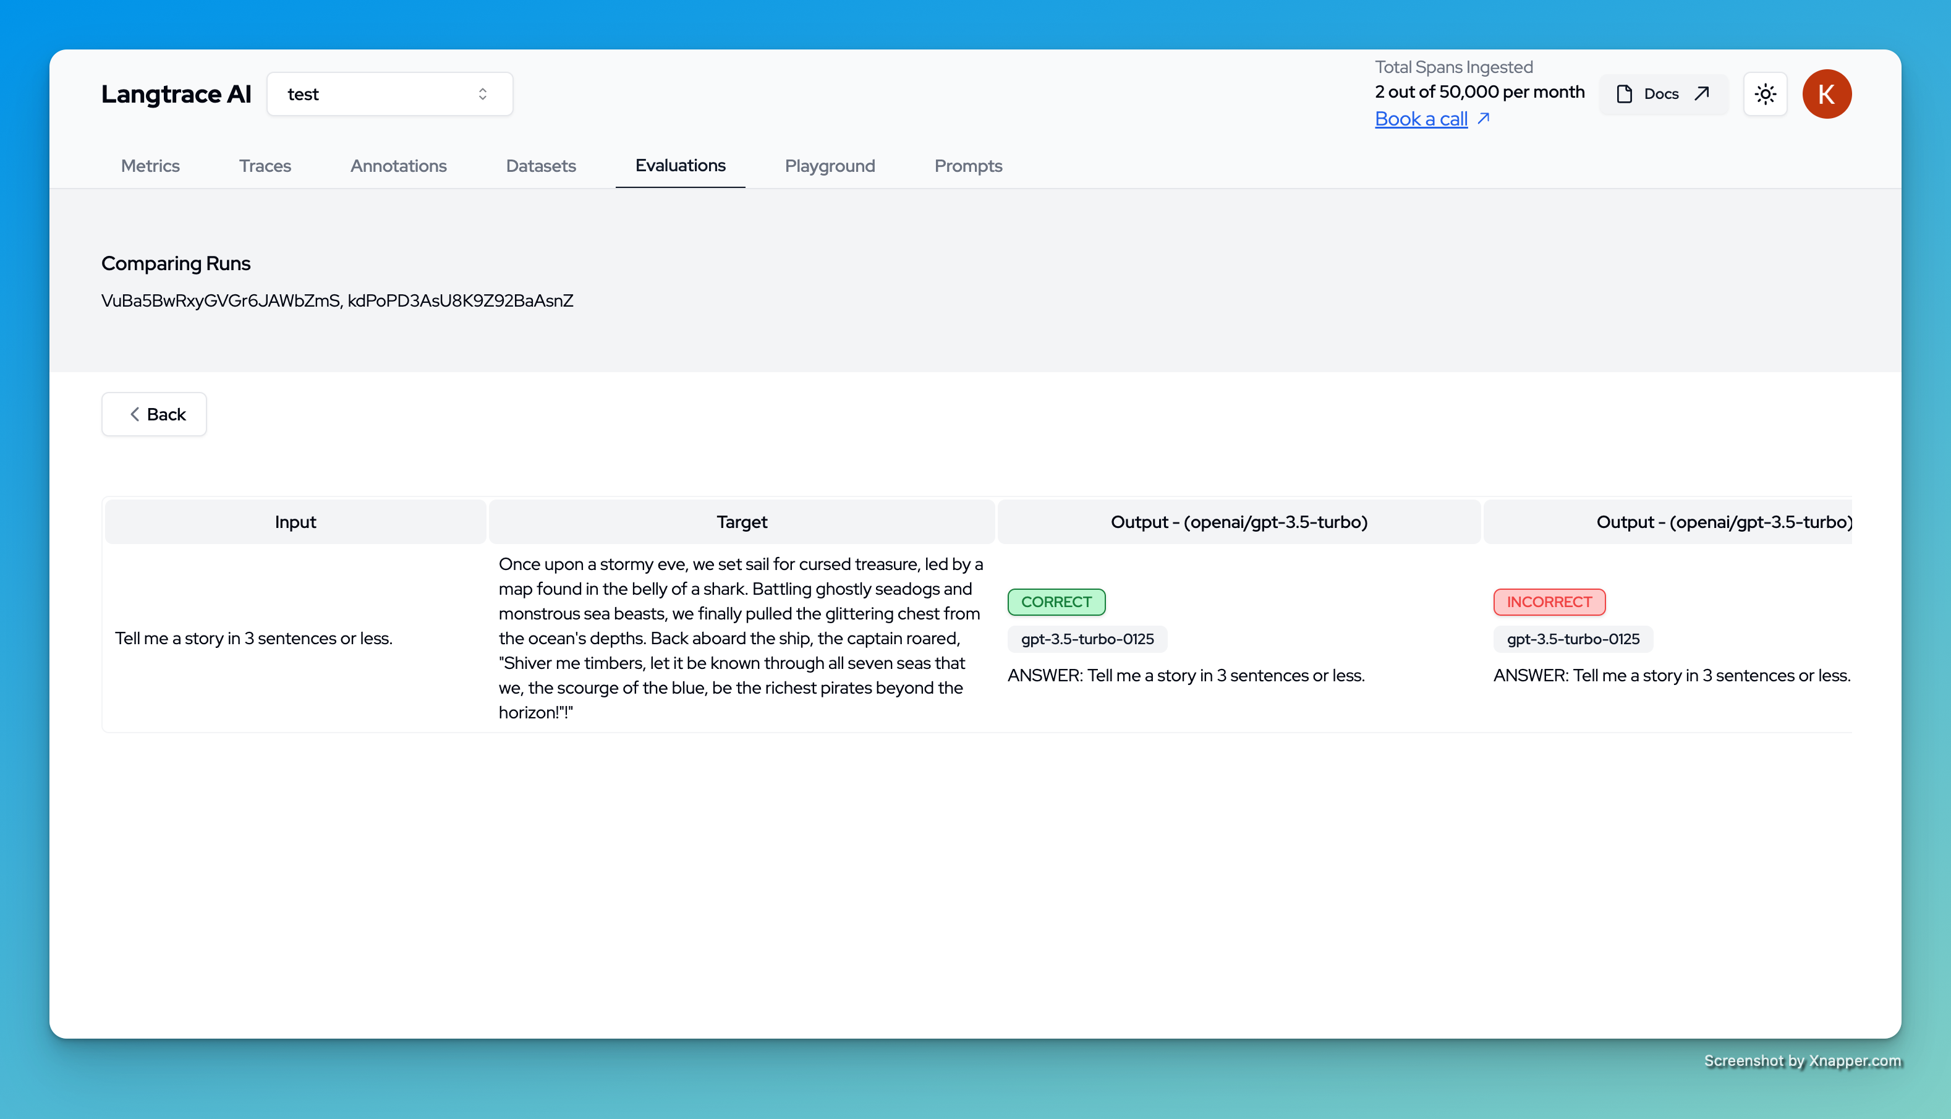1951x1119 pixels.
Task: Open the Traces tab
Action: [x=265, y=166]
